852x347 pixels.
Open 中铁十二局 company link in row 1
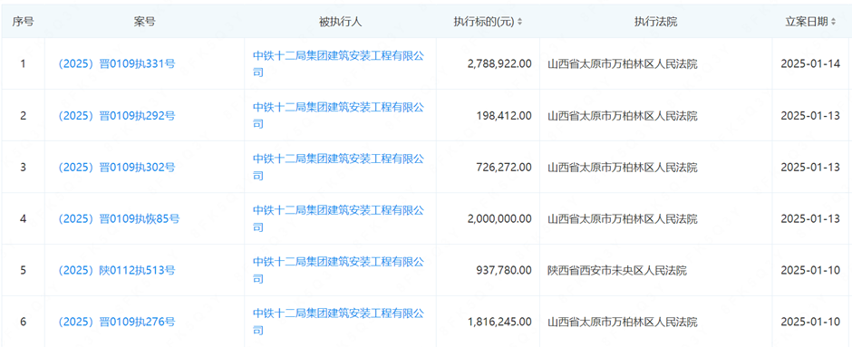coord(338,63)
